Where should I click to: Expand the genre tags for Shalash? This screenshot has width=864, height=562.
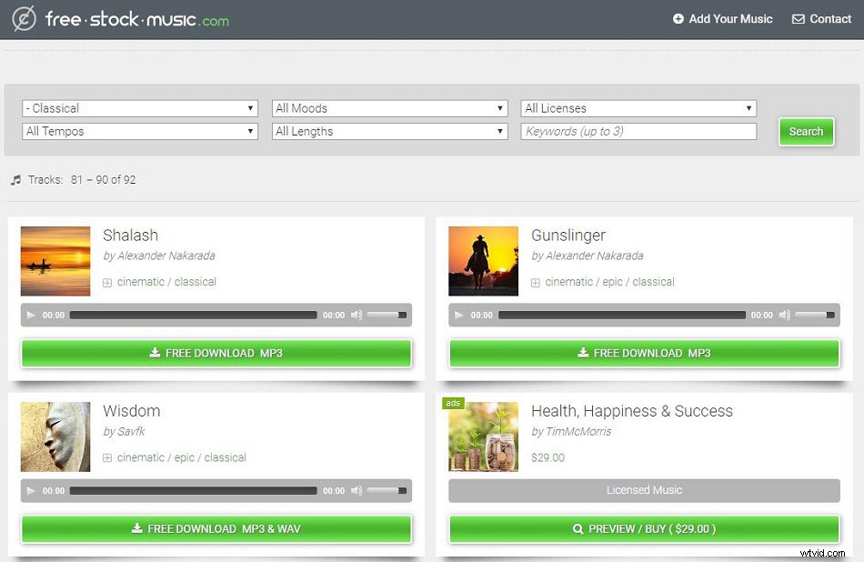(x=107, y=282)
